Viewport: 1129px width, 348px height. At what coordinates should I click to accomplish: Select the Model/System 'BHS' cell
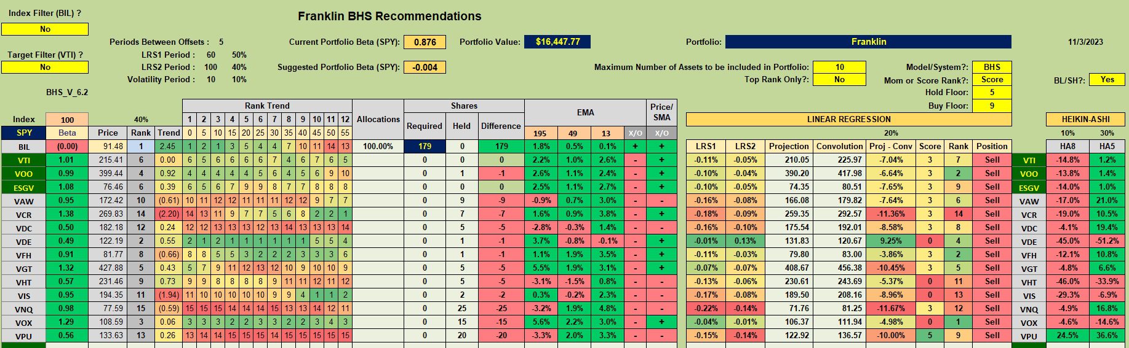point(992,67)
